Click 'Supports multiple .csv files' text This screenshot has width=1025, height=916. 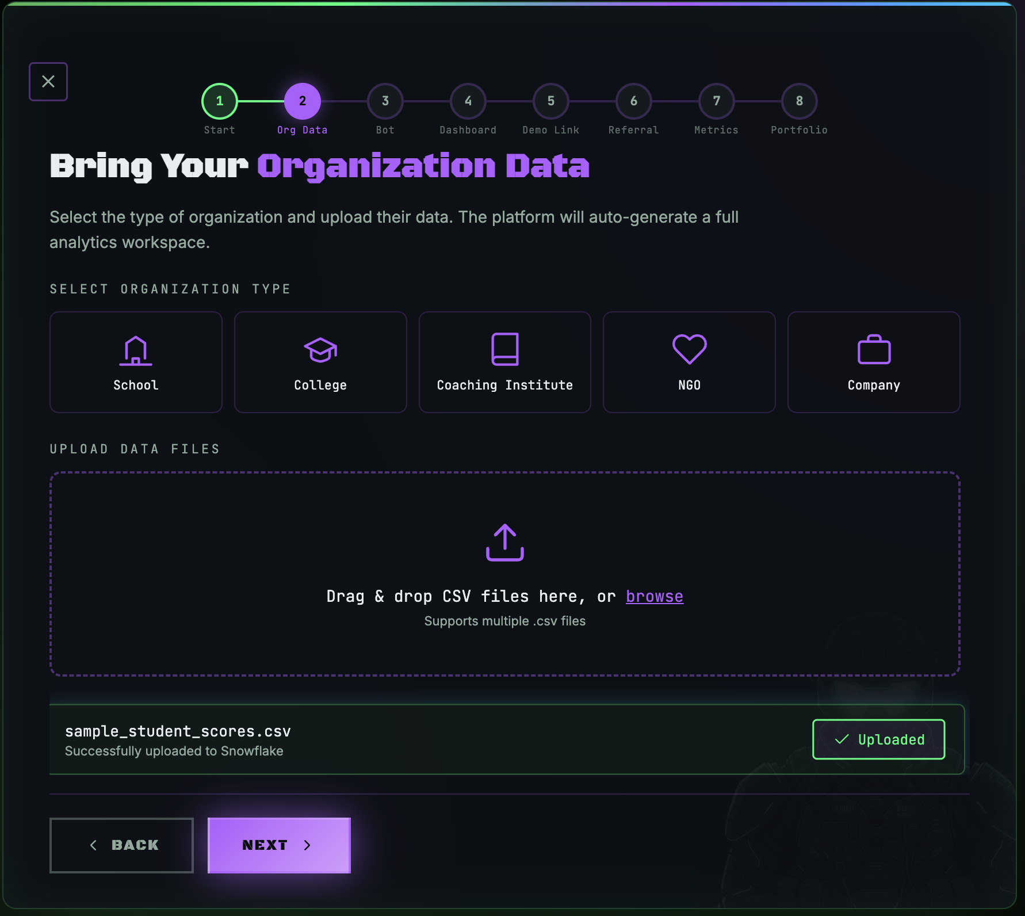[x=505, y=621]
